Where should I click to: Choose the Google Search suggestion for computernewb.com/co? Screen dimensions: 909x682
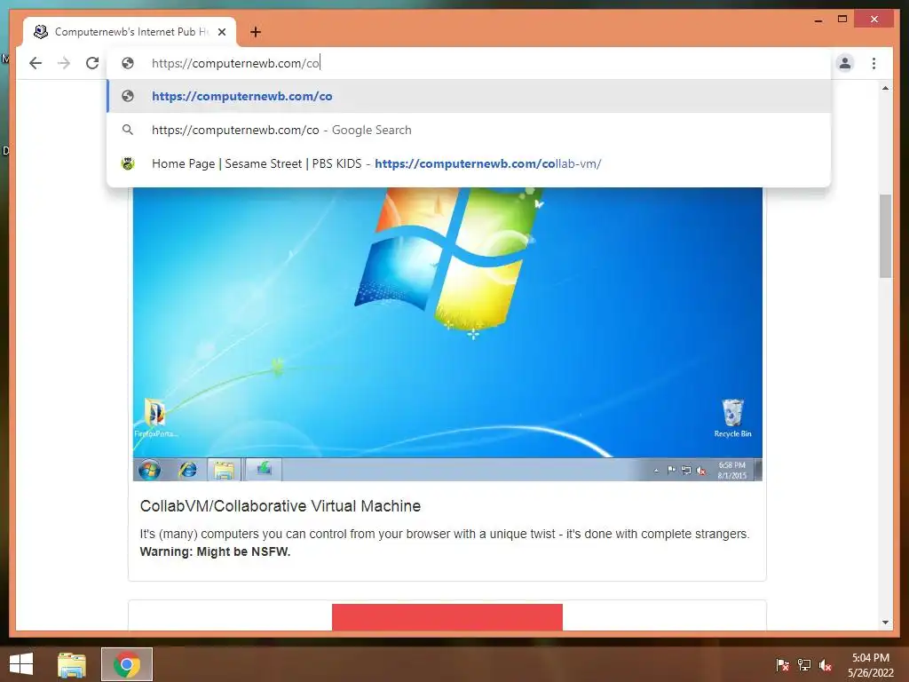[x=469, y=130]
